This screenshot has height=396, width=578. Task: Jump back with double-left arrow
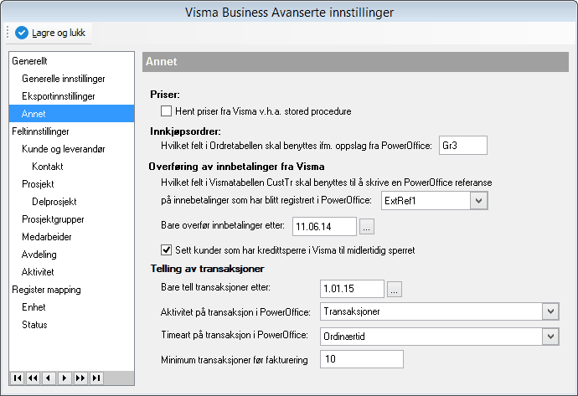click(34, 378)
